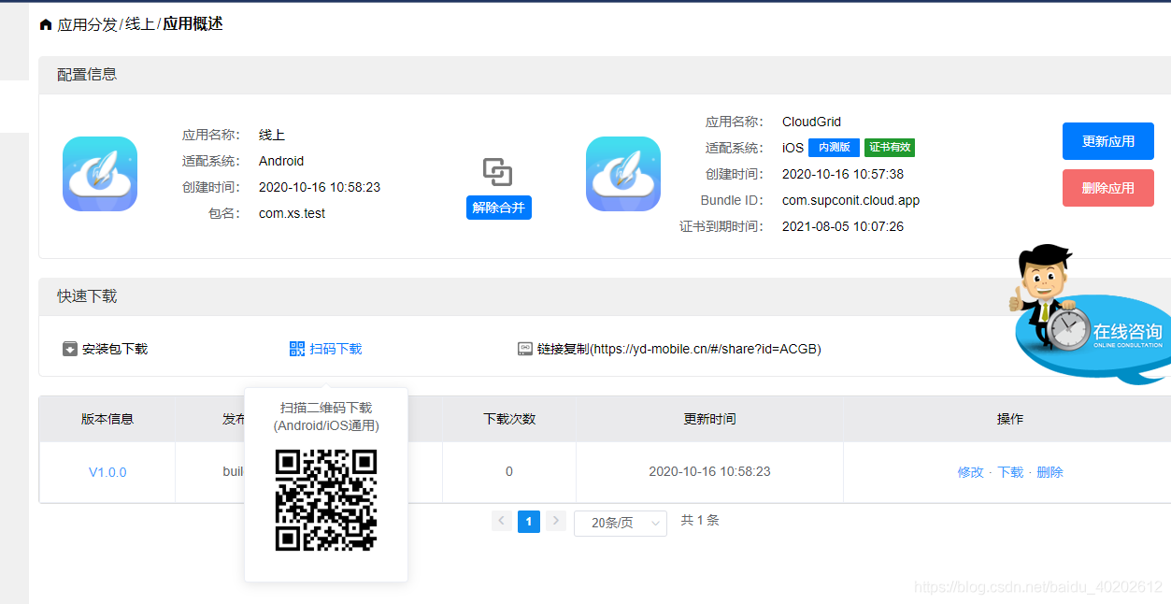Click the iOS CloudGrid app icon
The width and height of the screenshot is (1171, 604).
pyautogui.click(x=623, y=174)
